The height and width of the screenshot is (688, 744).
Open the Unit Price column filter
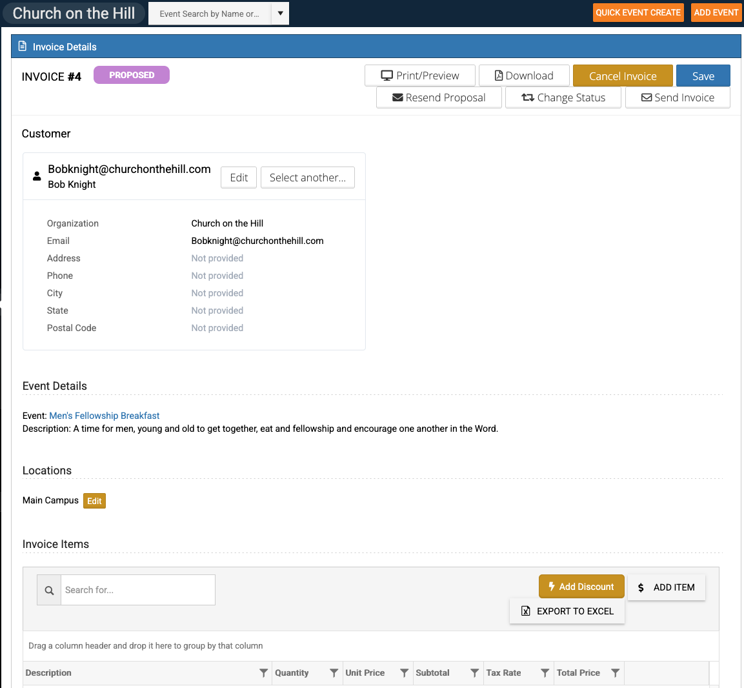click(x=404, y=673)
